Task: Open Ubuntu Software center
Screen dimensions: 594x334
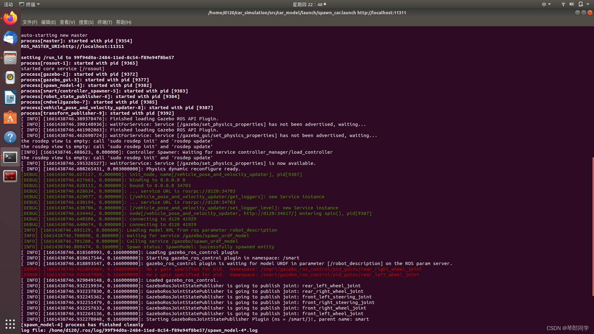Action: coord(10,118)
